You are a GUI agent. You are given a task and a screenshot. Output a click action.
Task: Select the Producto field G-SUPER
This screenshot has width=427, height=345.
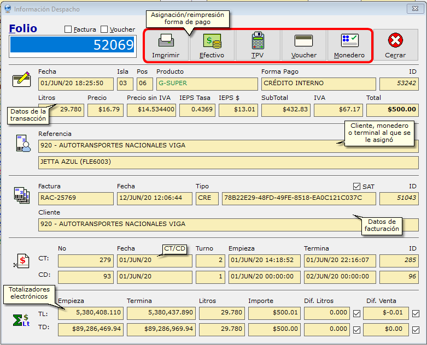click(x=207, y=84)
